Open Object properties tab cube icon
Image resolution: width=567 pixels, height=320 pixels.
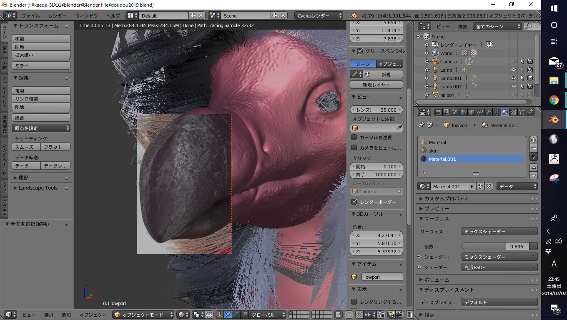[x=472, y=112]
